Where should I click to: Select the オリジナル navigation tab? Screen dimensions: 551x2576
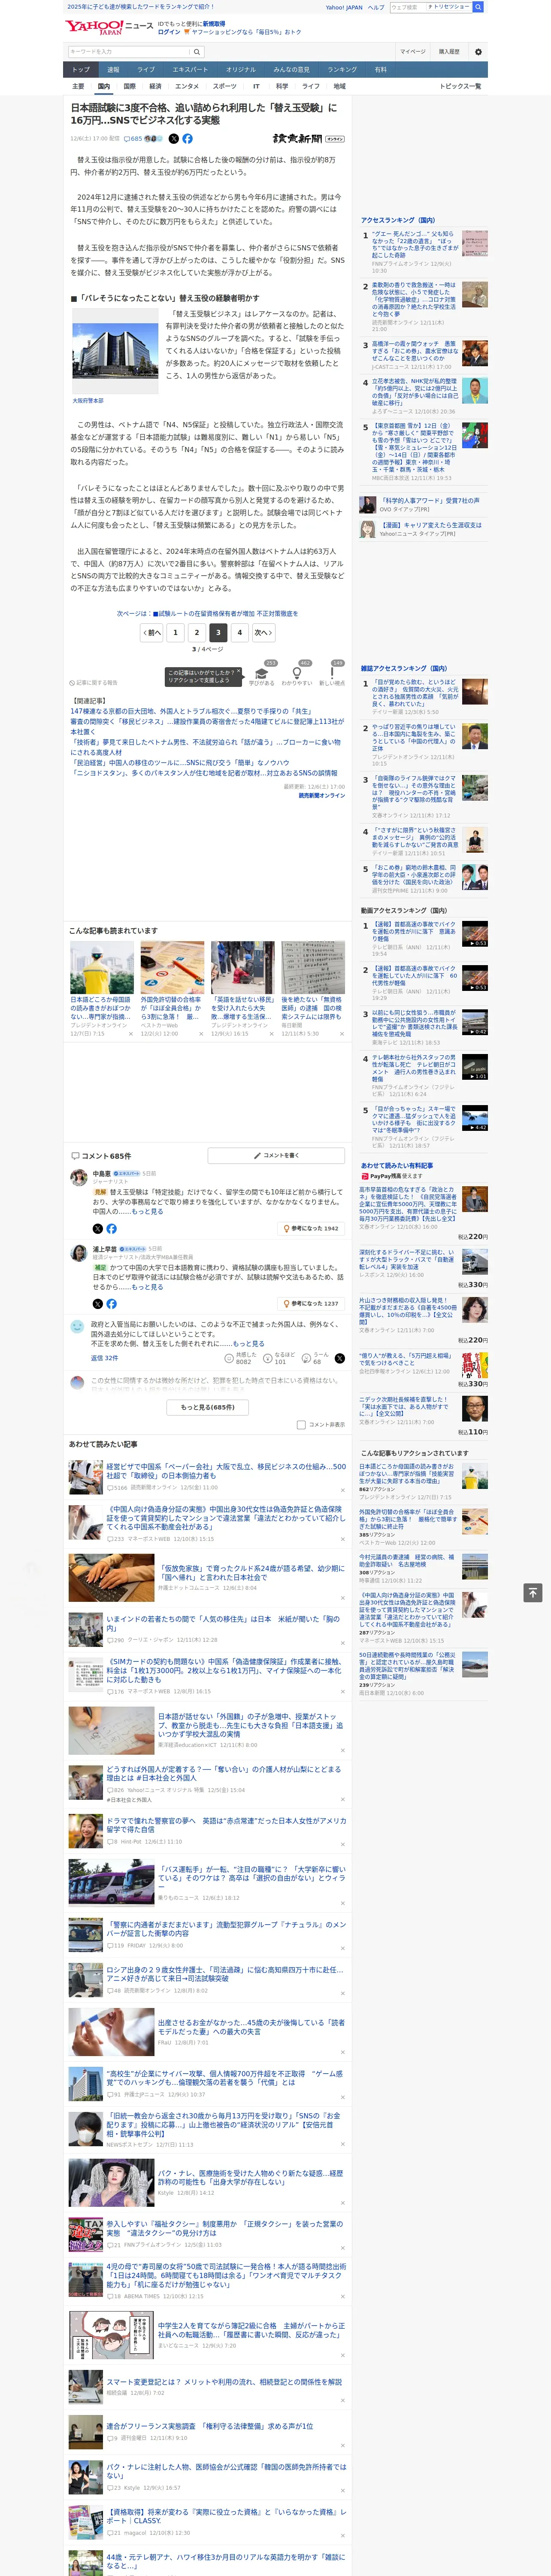click(x=241, y=70)
